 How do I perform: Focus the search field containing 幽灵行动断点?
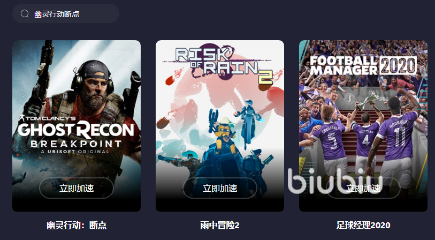click(66, 13)
